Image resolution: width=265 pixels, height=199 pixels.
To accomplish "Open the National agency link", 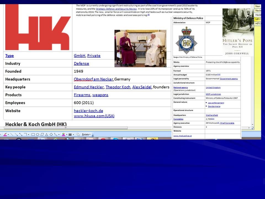I will point(181,88).
